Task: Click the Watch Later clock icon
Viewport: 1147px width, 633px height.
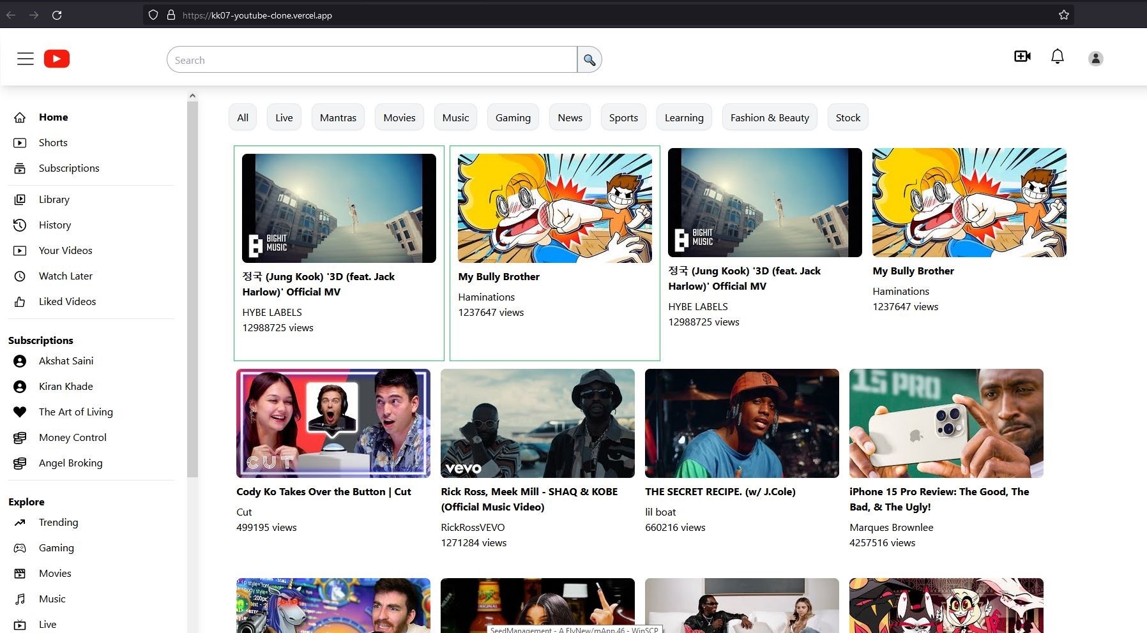Action: pos(20,276)
